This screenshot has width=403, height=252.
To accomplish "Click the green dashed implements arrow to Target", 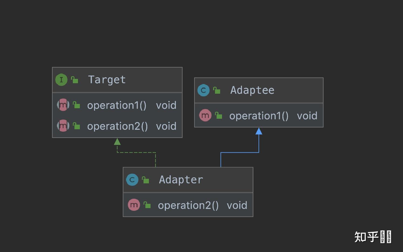I will (x=136, y=152).
